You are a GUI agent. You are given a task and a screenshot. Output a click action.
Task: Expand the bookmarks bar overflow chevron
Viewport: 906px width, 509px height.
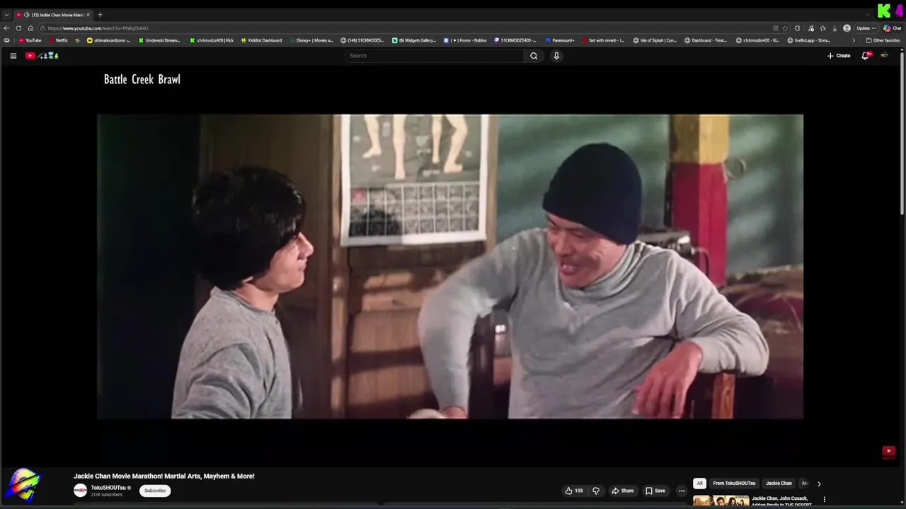click(x=854, y=40)
